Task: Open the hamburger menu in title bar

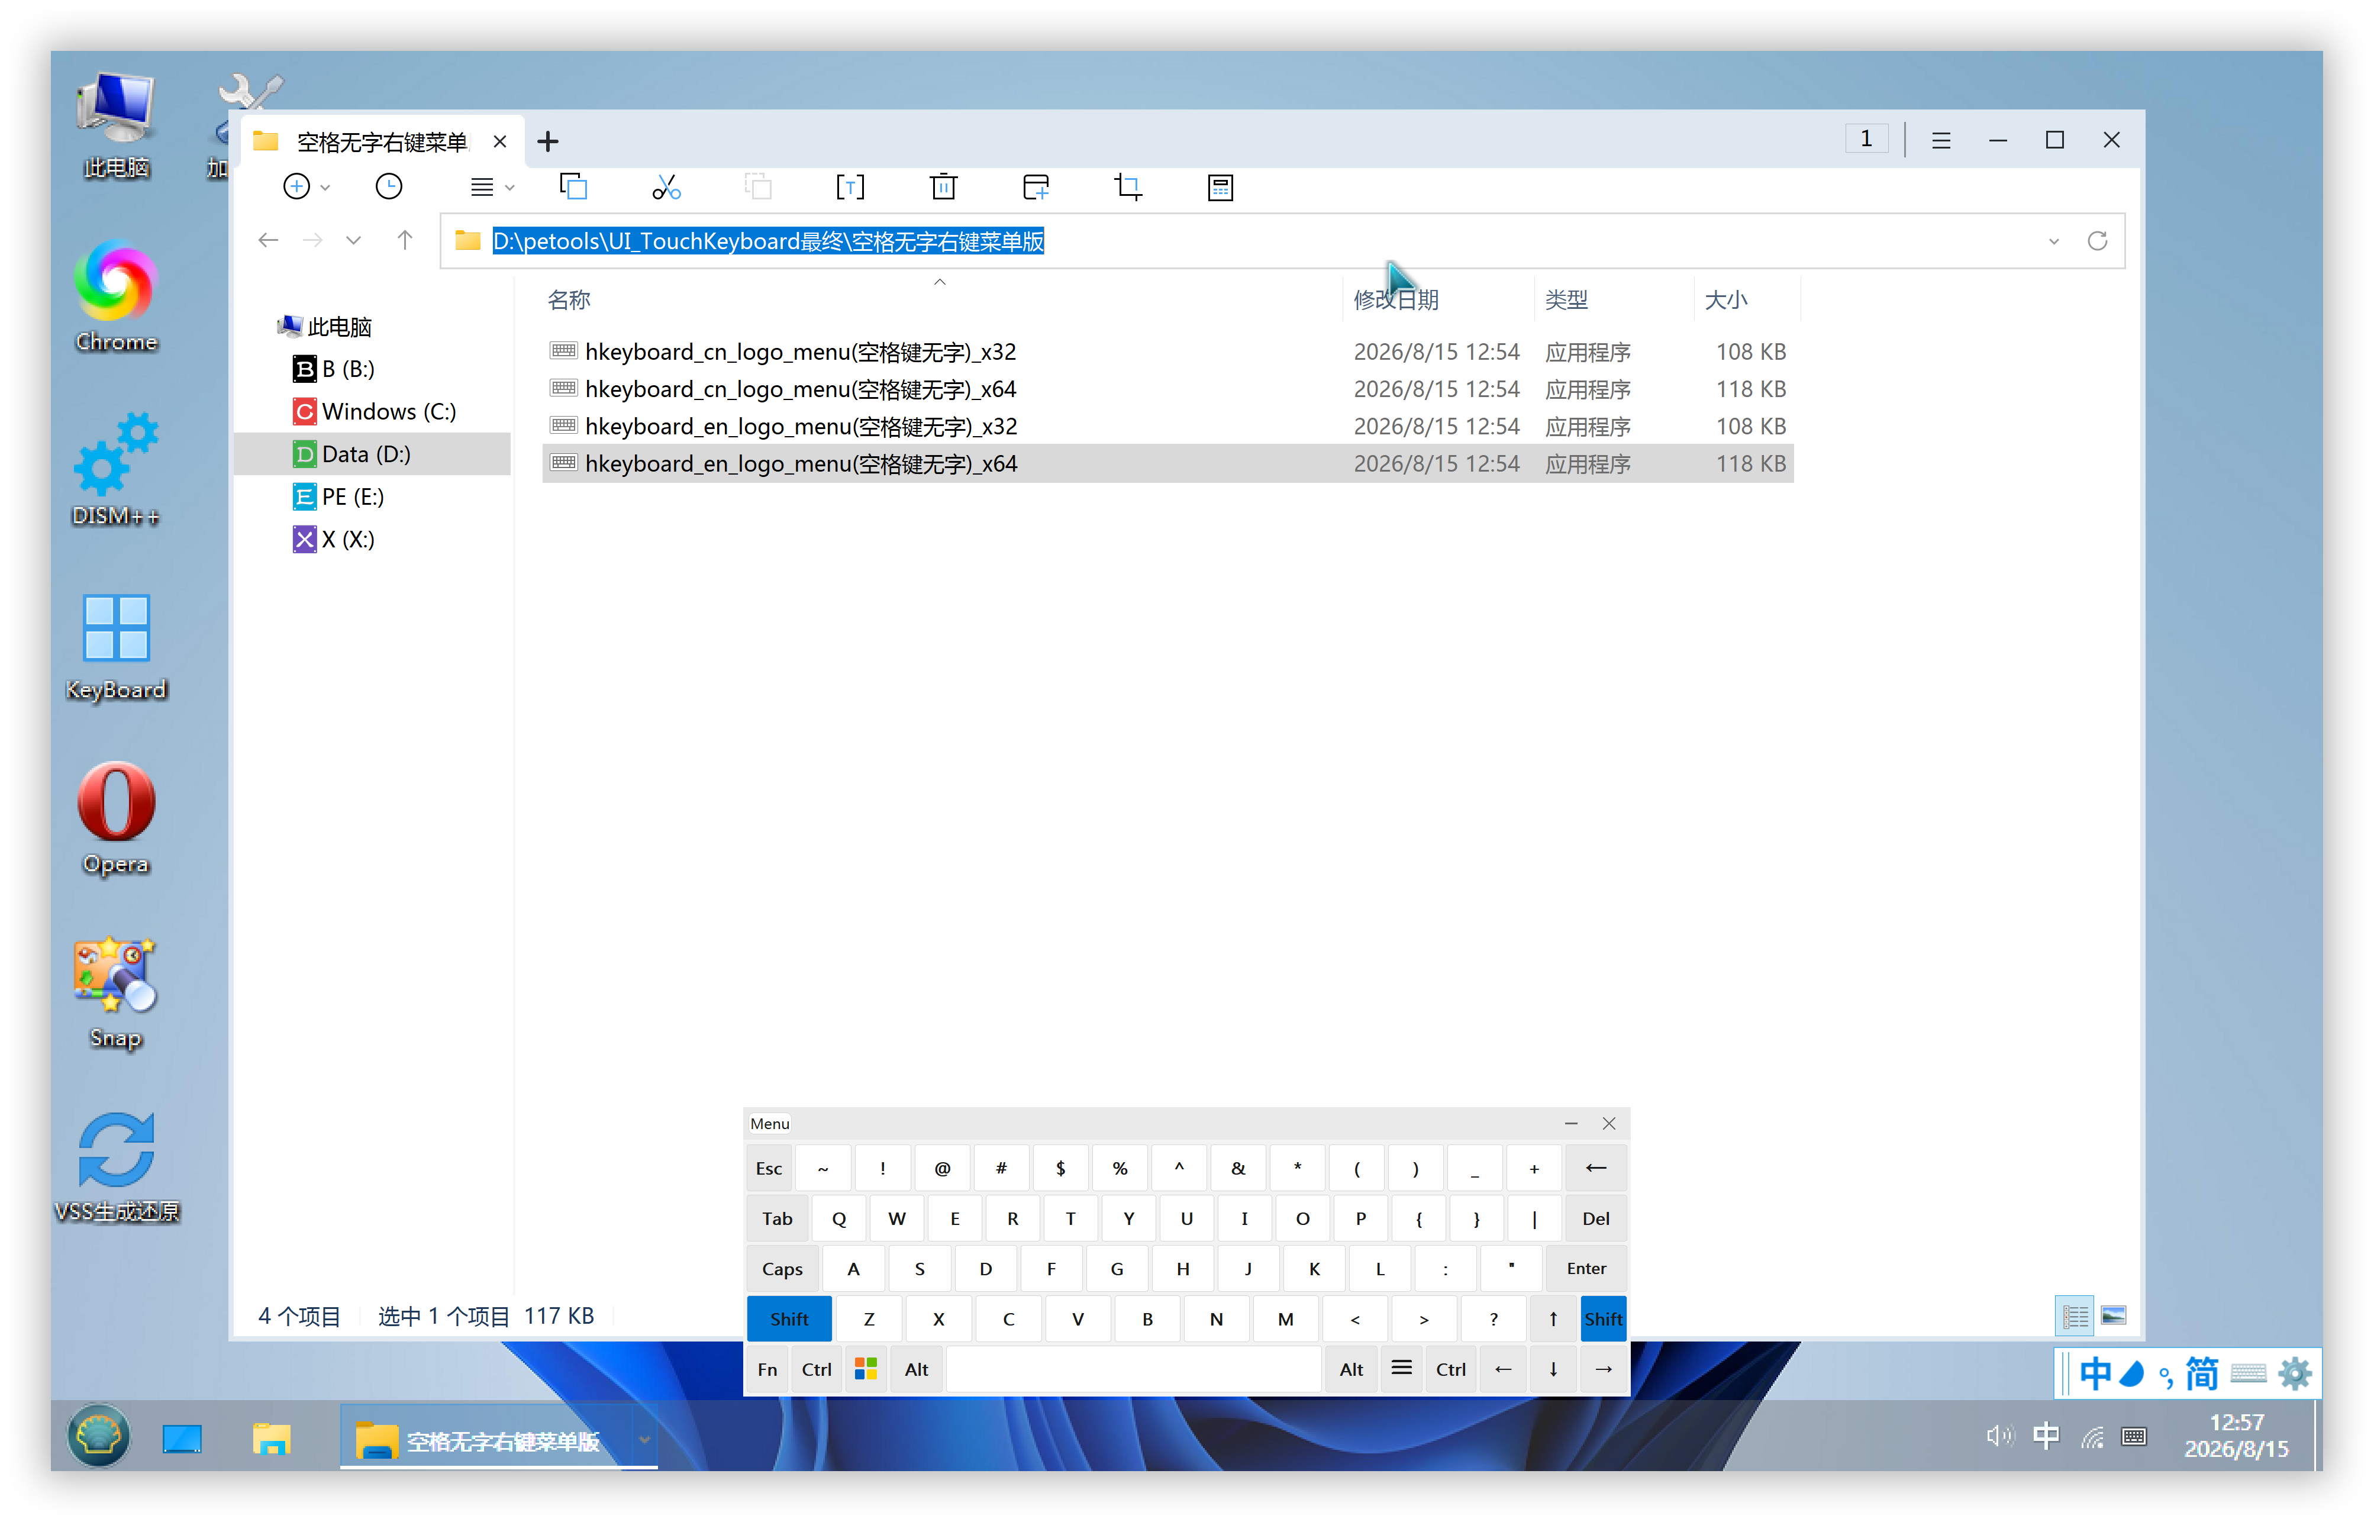Action: pyautogui.click(x=1940, y=140)
